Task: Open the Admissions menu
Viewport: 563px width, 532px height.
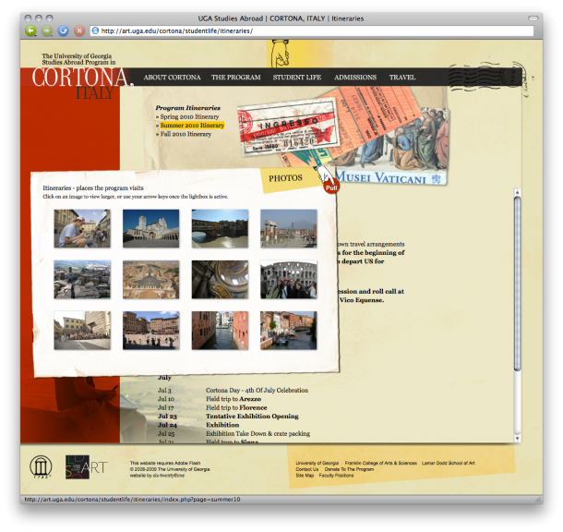Action: [355, 78]
